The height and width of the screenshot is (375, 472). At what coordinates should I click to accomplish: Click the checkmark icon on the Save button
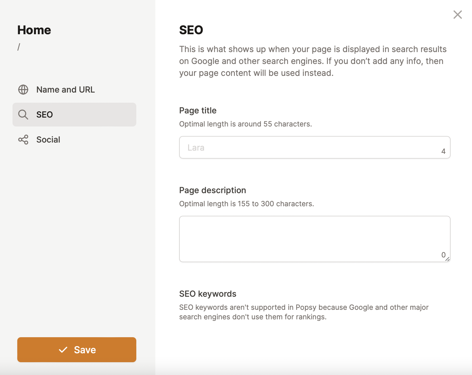tap(63, 350)
